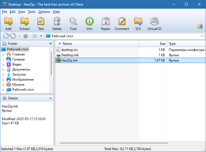Close the Folder panel
Image resolution: width=206 pixels, height=152 pixels.
click(x=50, y=43)
